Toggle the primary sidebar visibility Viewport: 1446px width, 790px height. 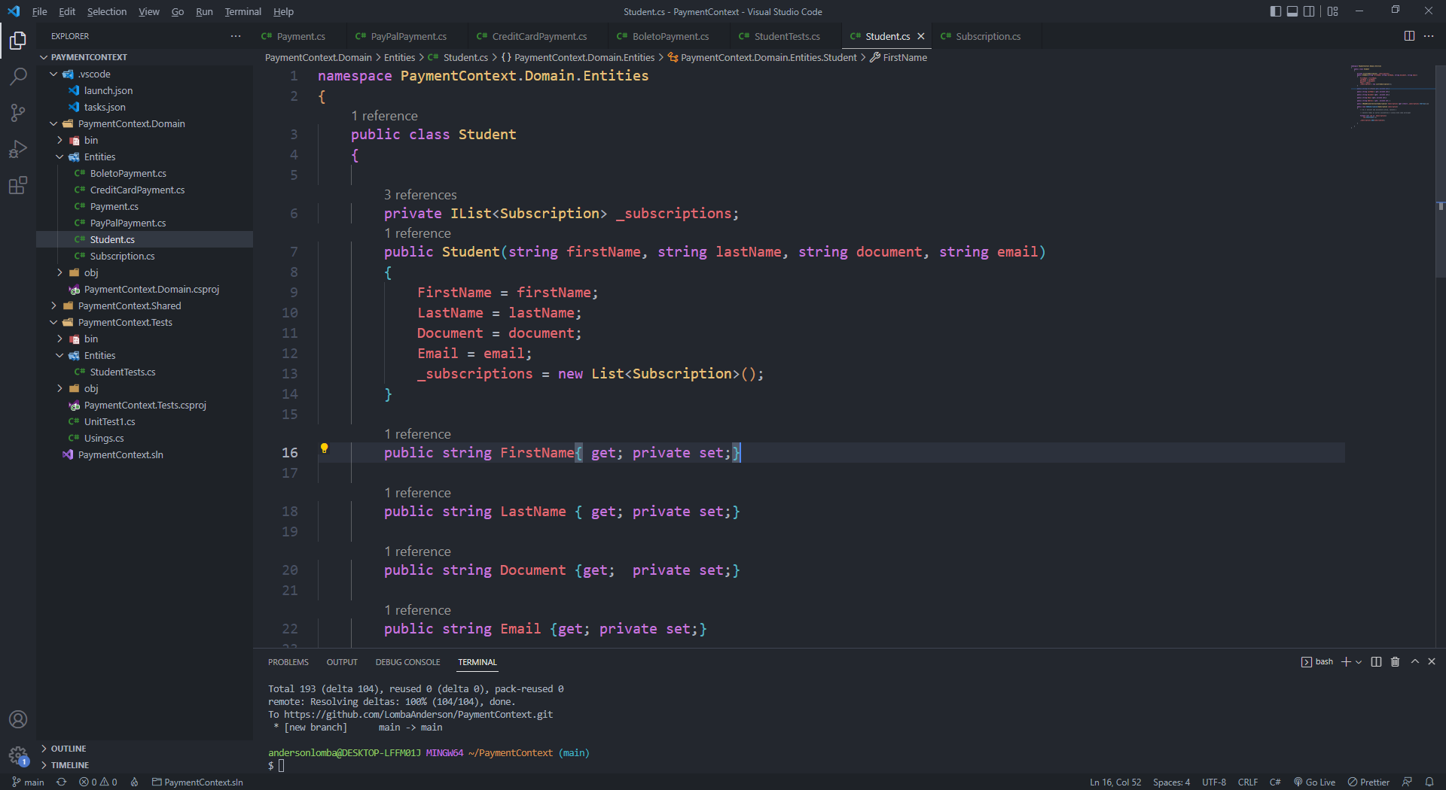point(1274,11)
